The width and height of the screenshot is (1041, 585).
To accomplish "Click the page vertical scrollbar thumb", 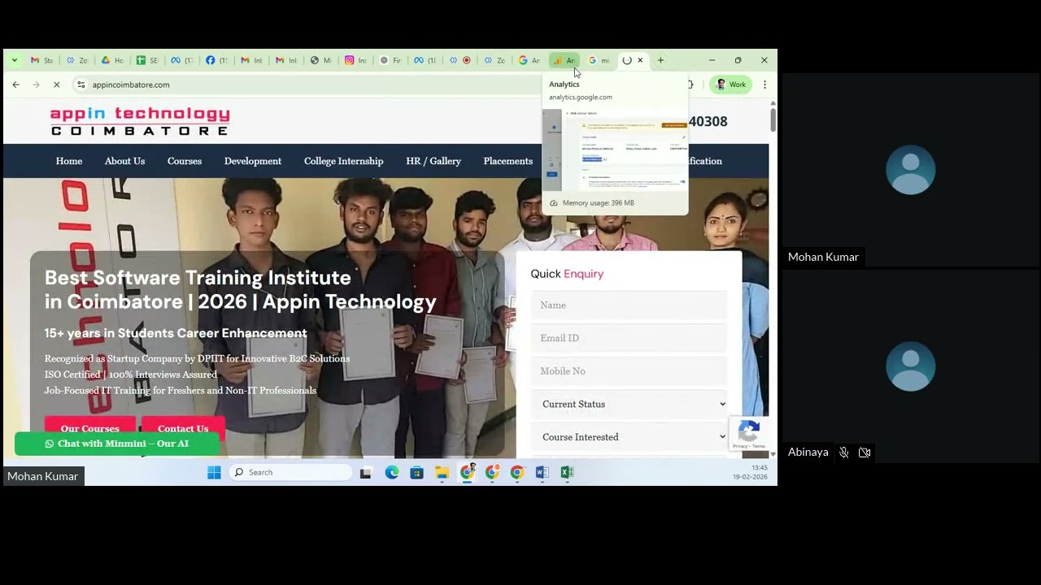I will pos(773,119).
